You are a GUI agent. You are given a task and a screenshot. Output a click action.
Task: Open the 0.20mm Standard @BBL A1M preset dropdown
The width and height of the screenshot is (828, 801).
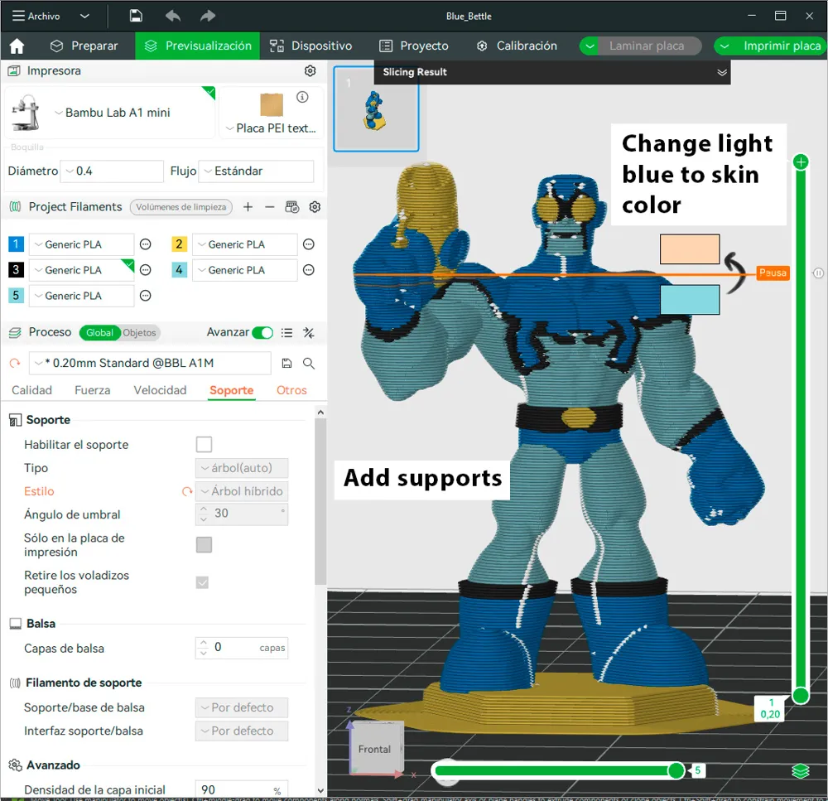(x=150, y=363)
